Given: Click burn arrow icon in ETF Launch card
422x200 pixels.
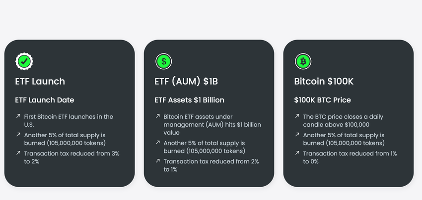Looking at the screenshot, I should pyautogui.click(x=18, y=135).
